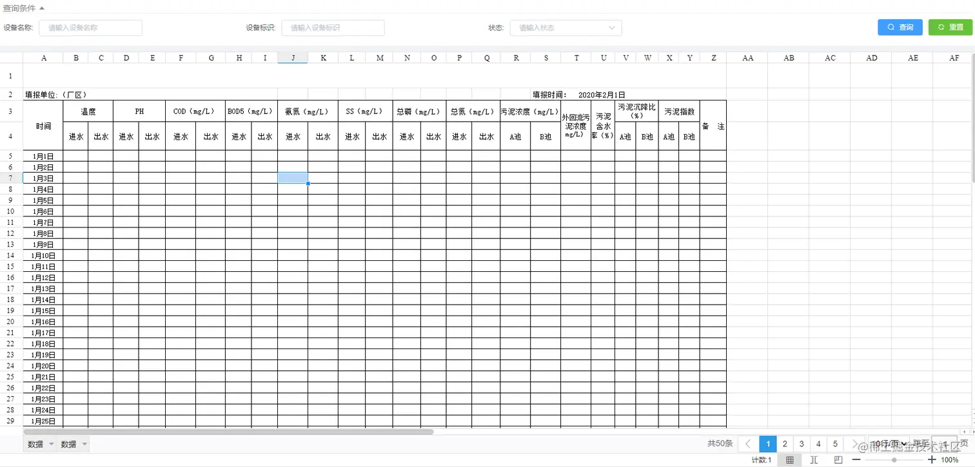
Task: Open first 数据 tab dropdown arrow
Action: pyautogui.click(x=51, y=444)
